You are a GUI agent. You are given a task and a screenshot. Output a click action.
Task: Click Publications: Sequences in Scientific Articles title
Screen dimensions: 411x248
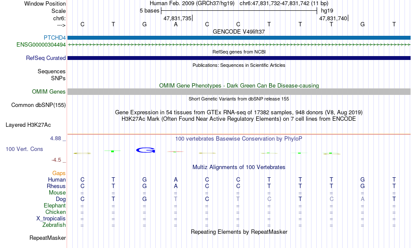click(239, 65)
